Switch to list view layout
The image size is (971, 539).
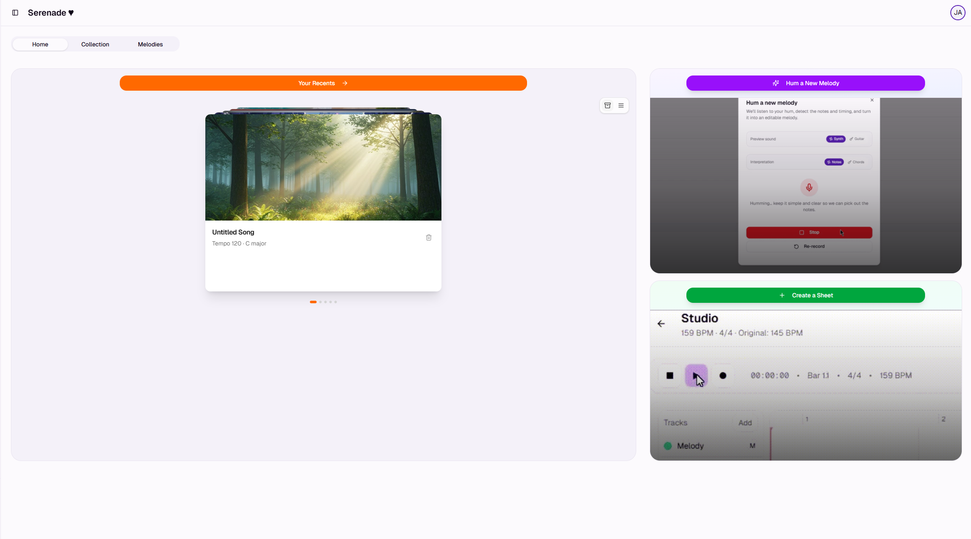pos(621,105)
